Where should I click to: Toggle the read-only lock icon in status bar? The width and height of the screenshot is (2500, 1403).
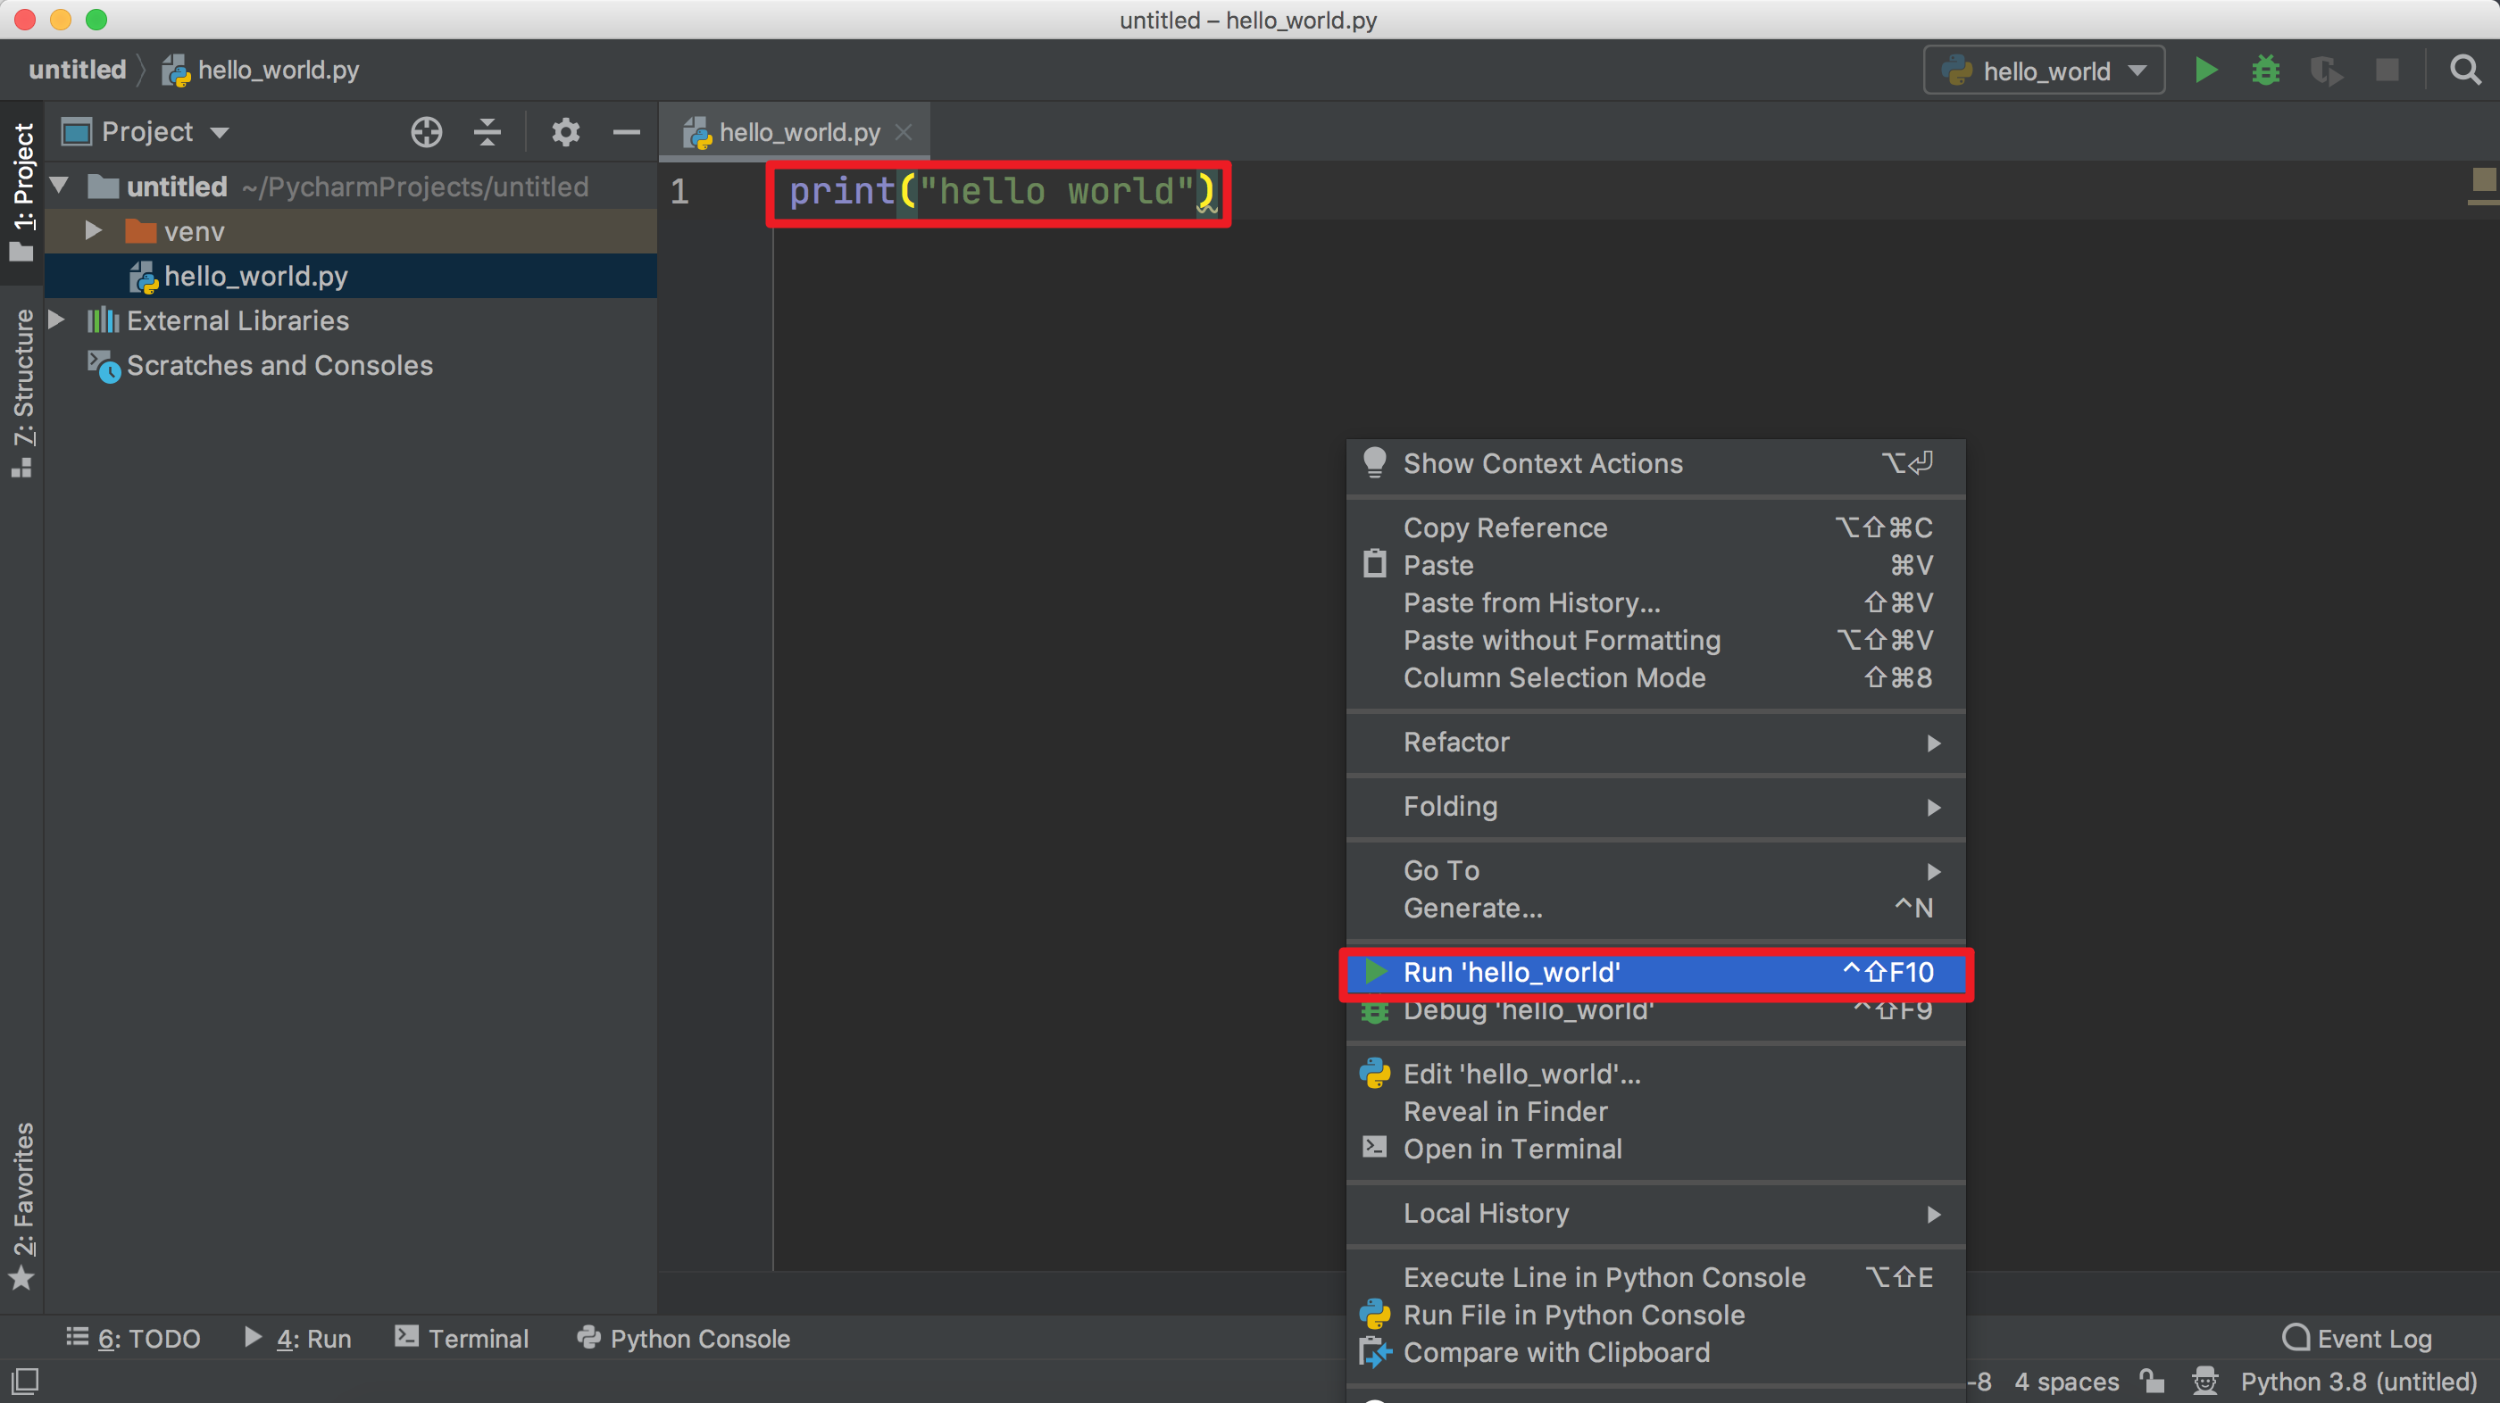2152,1381
